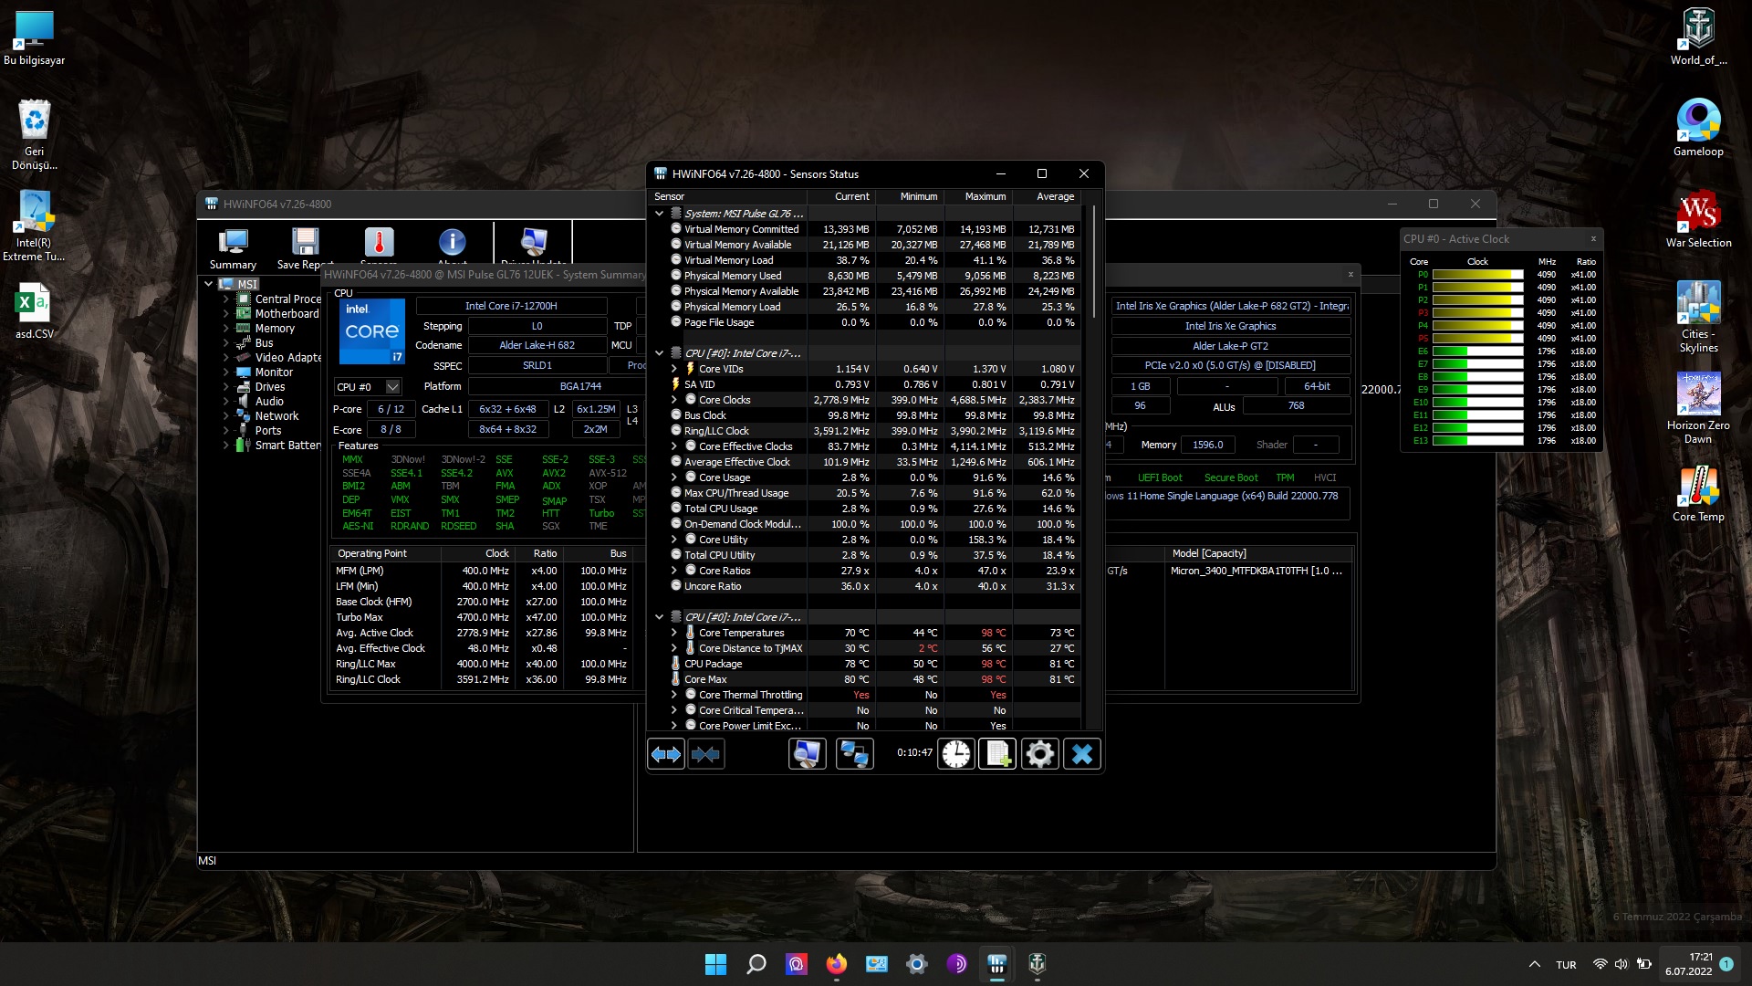This screenshot has width=1752, height=986.
Task: Expand the Memory tree node
Action: (225, 328)
